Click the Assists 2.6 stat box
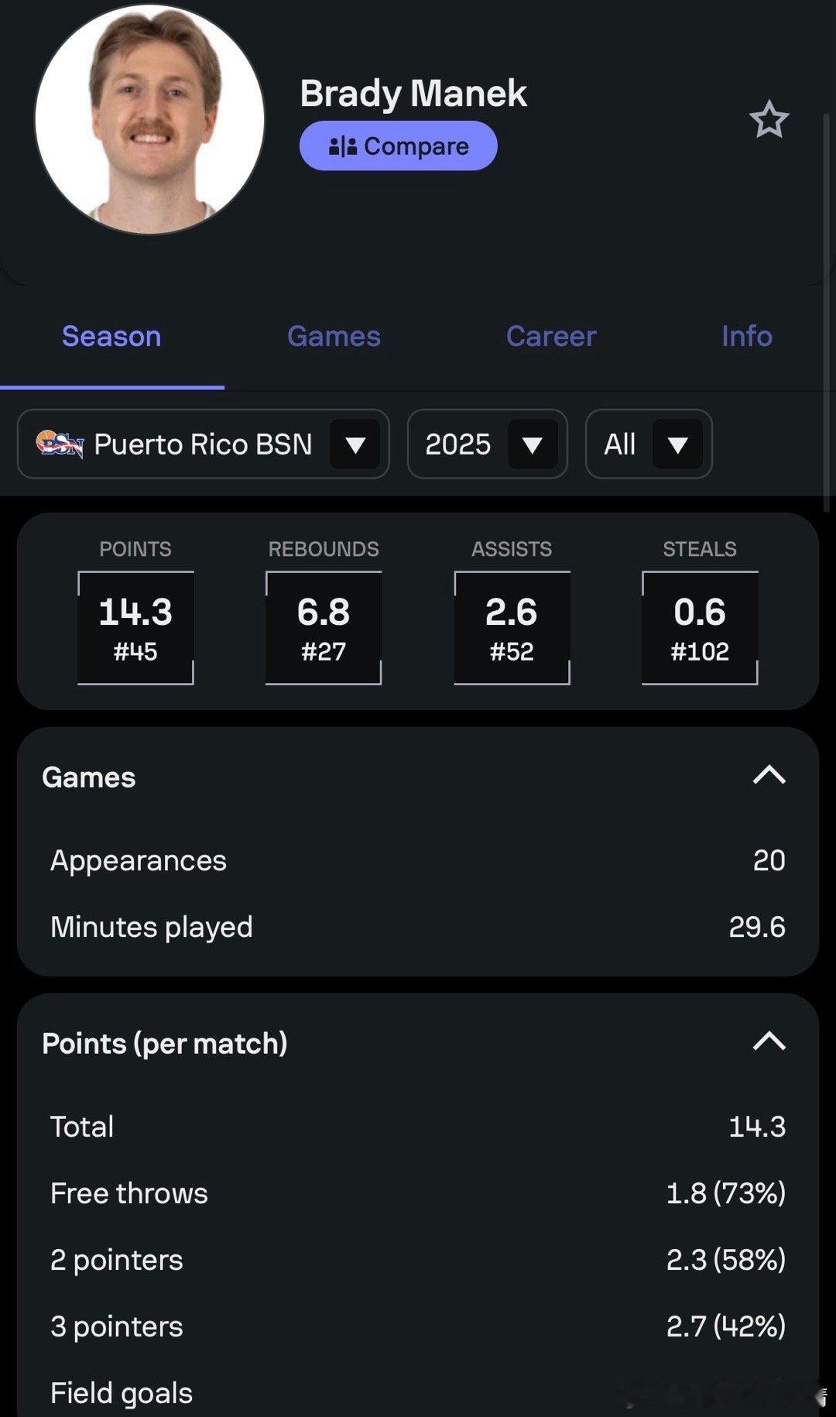Image resolution: width=836 pixels, height=1417 pixels. click(x=512, y=628)
